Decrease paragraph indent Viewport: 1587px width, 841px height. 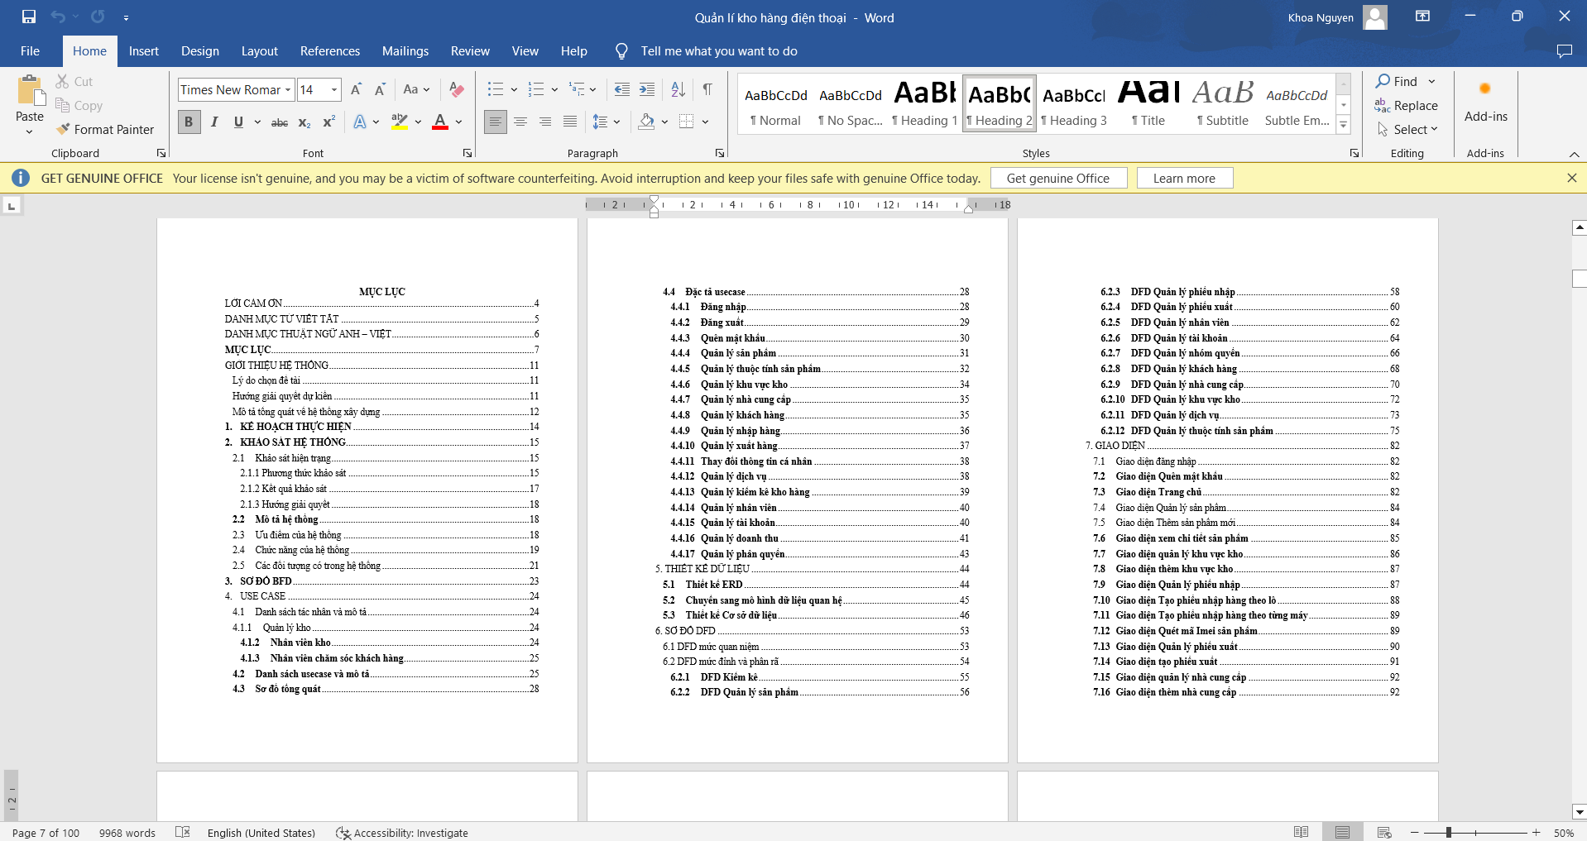622,89
